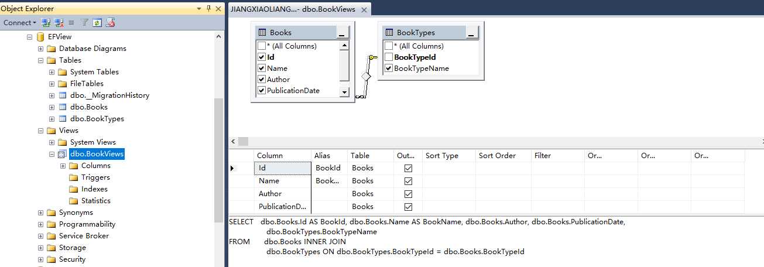Click the Statistics folder icon
This screenshot has height=267, width=764.
click(73, 201)
